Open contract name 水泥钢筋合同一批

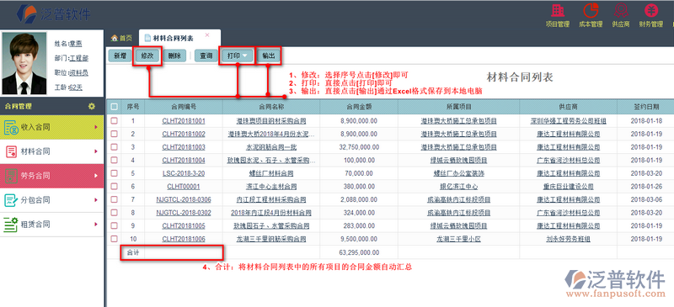pyautogui.click(x=270, y=147)
